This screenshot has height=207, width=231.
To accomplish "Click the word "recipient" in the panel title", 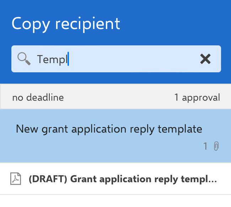I will 88,24.
